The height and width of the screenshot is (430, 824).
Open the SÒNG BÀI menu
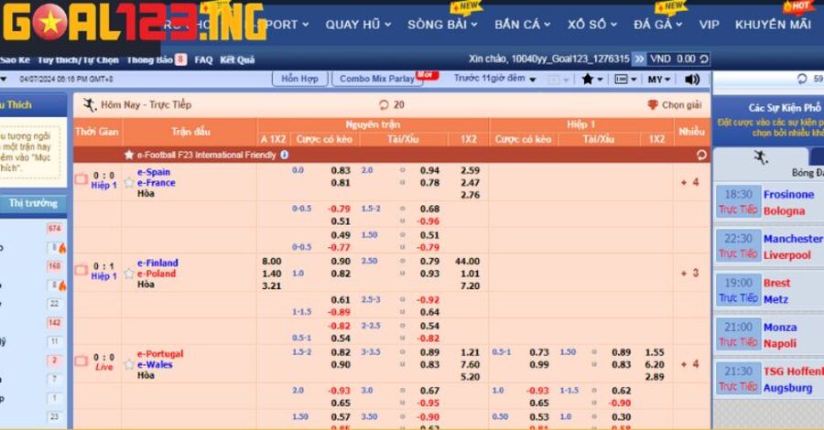coord(442,24)
